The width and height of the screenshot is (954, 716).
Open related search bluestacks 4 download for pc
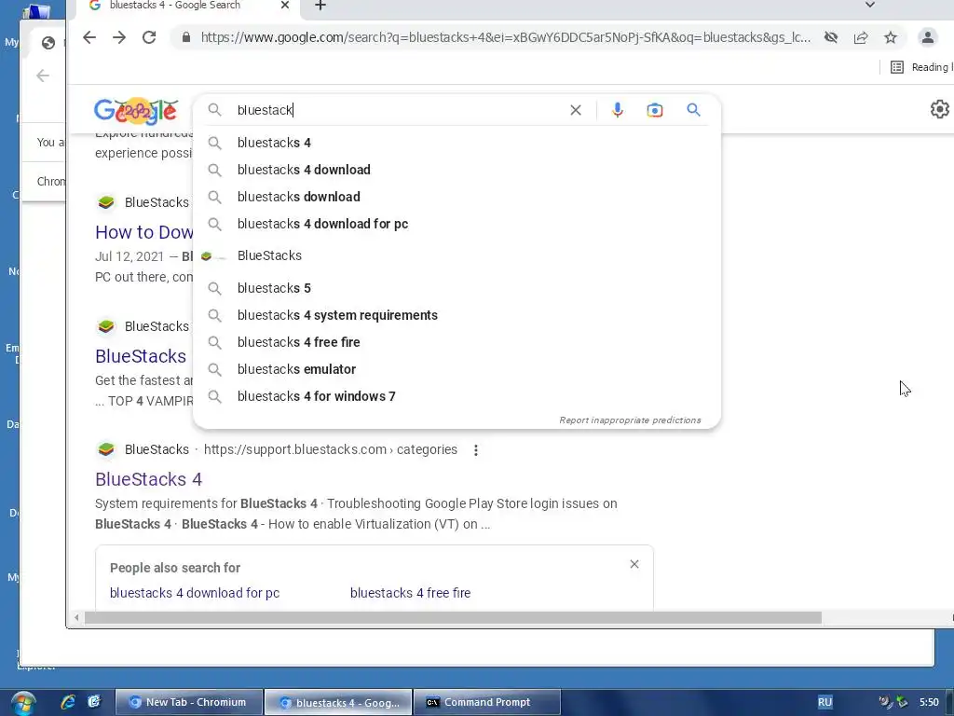click(x=195, y=593)
